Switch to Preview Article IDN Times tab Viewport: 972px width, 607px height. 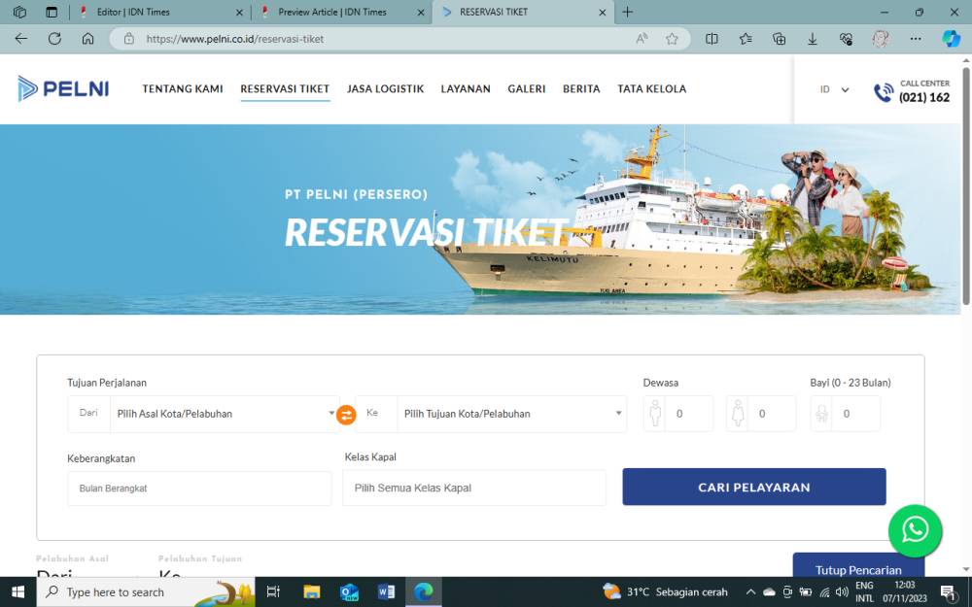point(332,12)
